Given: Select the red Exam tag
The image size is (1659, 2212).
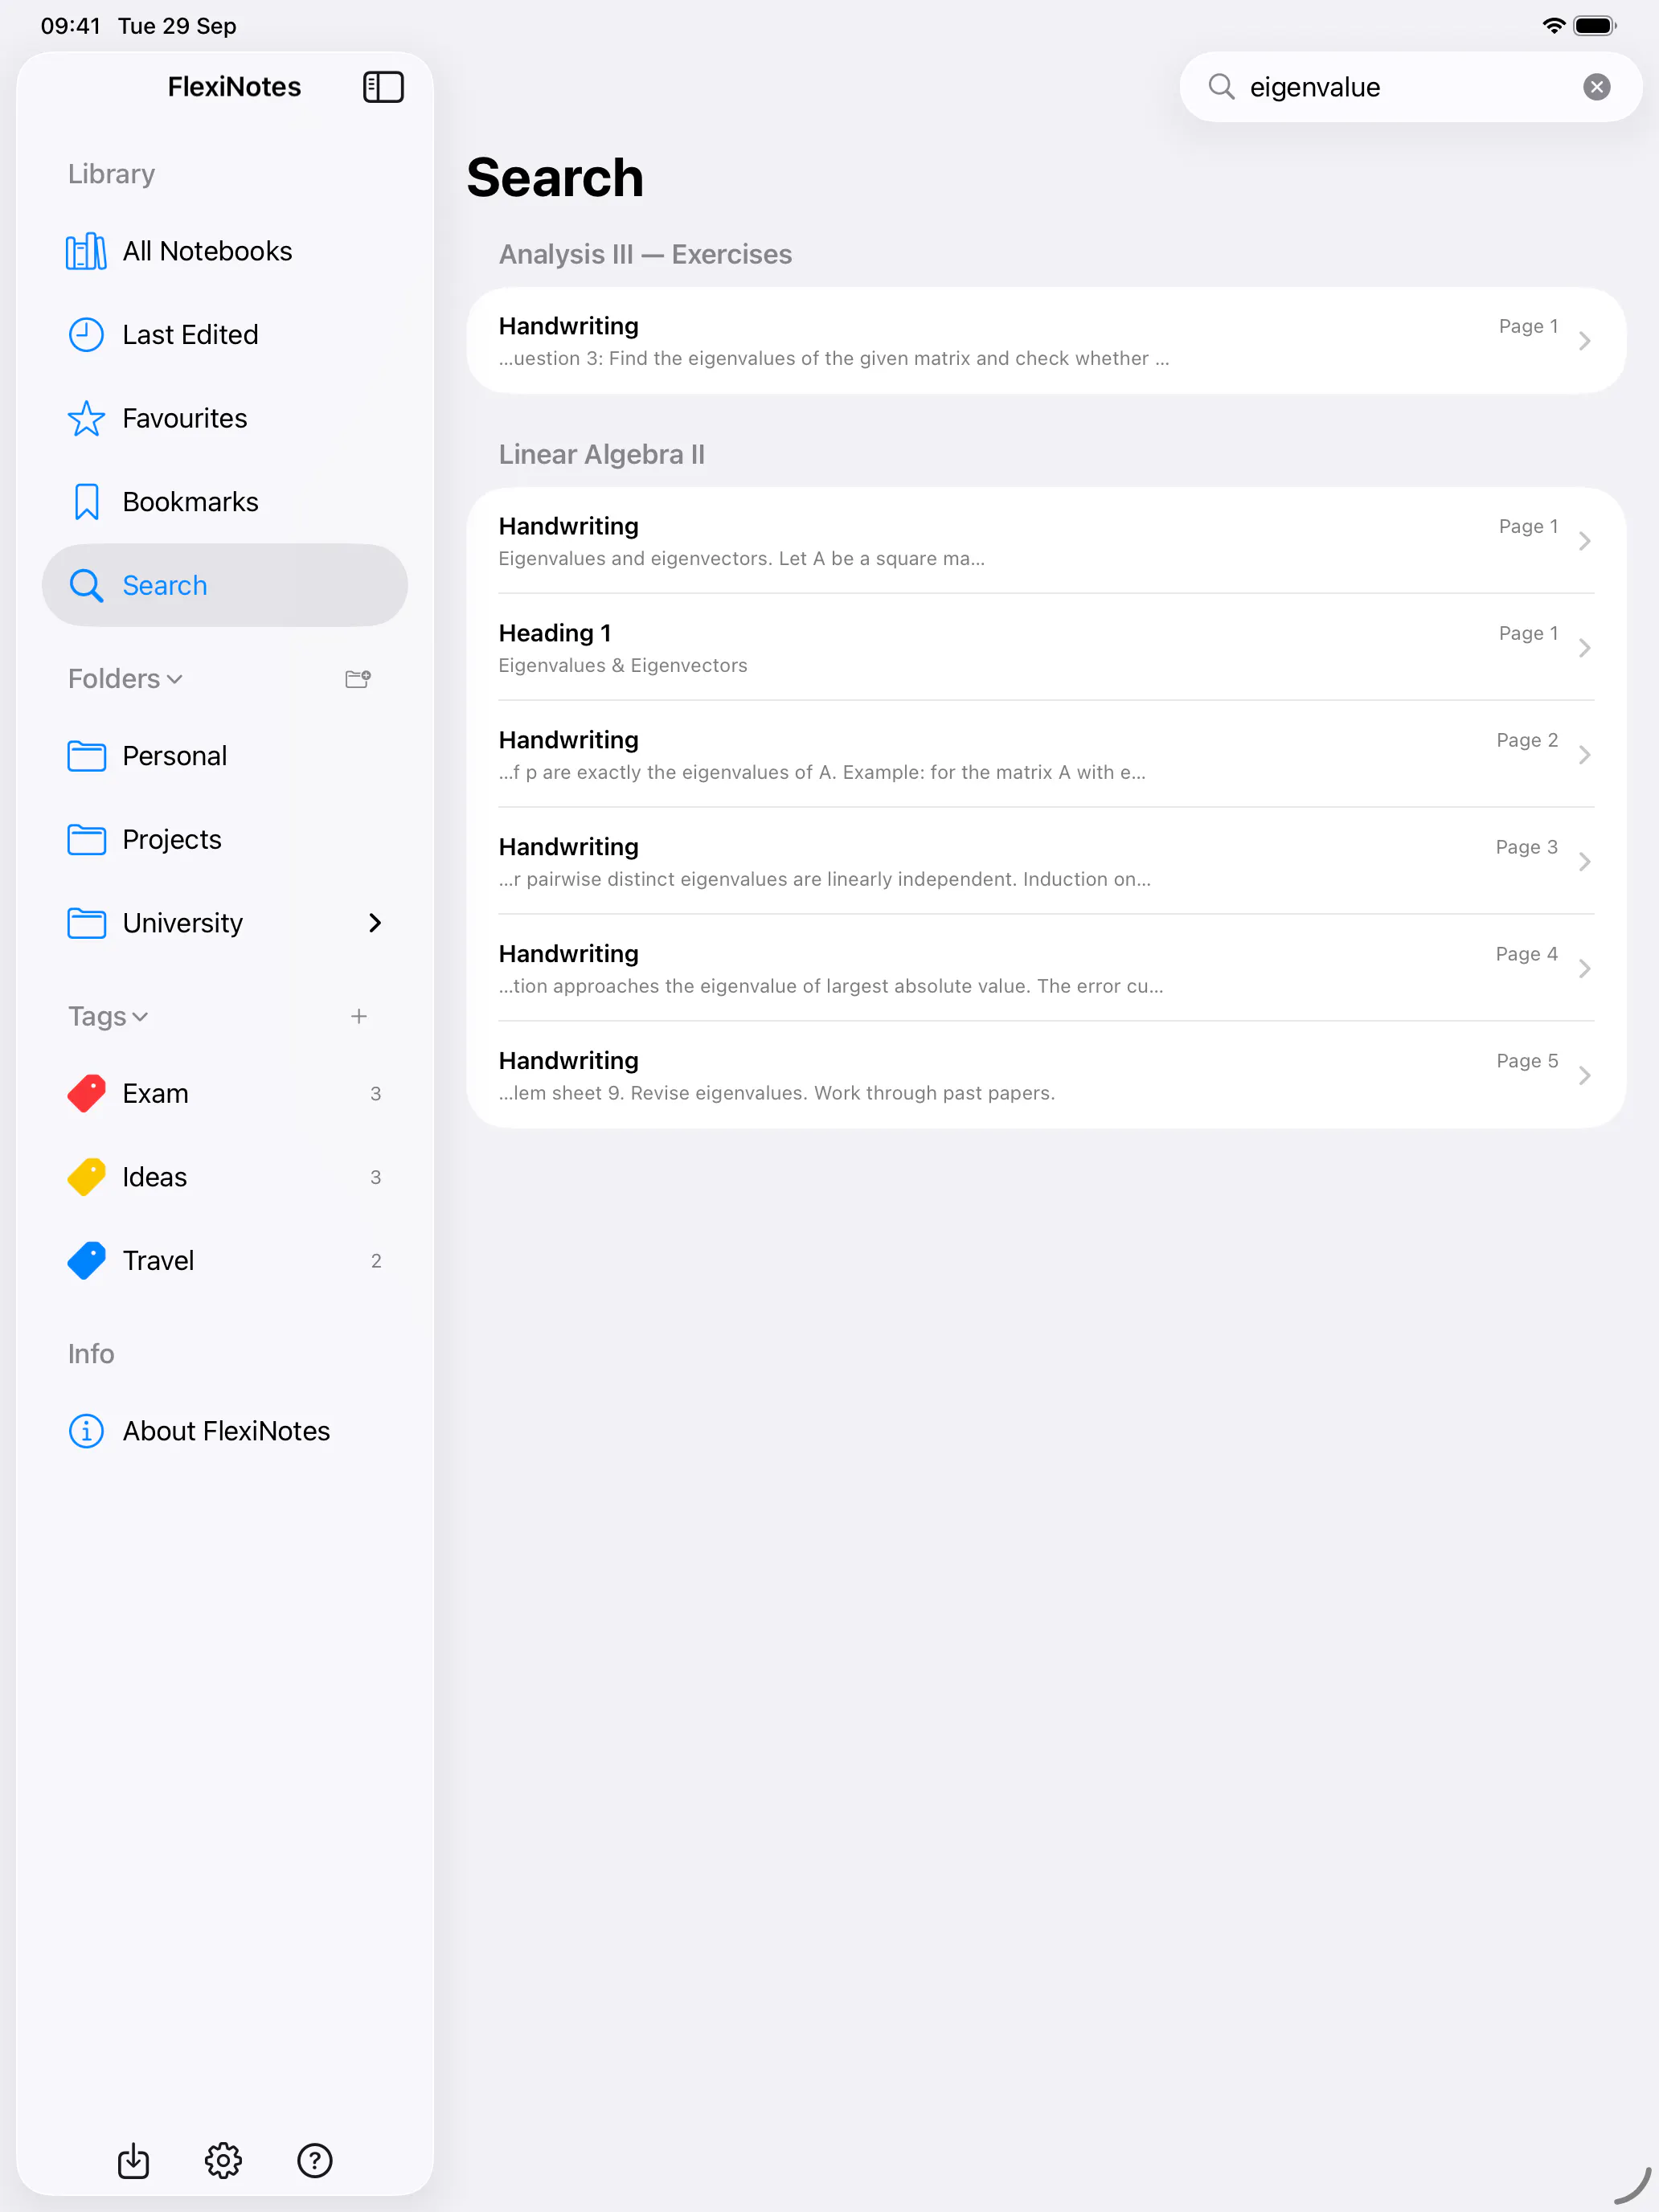Looking at the screenshot, I should click(225, 1093).
